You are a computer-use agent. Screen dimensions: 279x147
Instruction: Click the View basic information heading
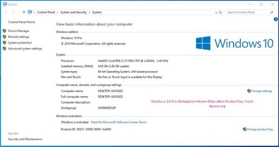tap(94, 24)
